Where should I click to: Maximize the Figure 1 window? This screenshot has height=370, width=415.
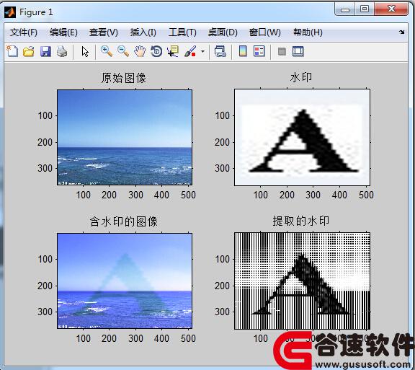365,9
